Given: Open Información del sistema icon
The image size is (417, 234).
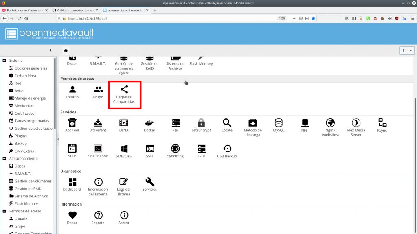Looking at the screenshot, I should point(98,187).
